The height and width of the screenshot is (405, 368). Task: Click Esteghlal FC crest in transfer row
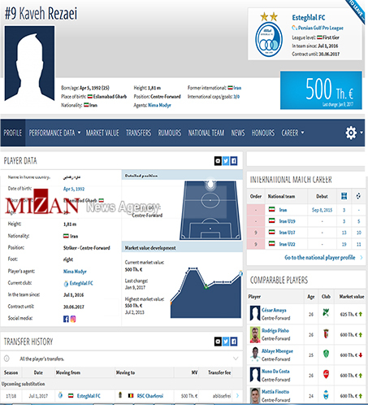60,395
